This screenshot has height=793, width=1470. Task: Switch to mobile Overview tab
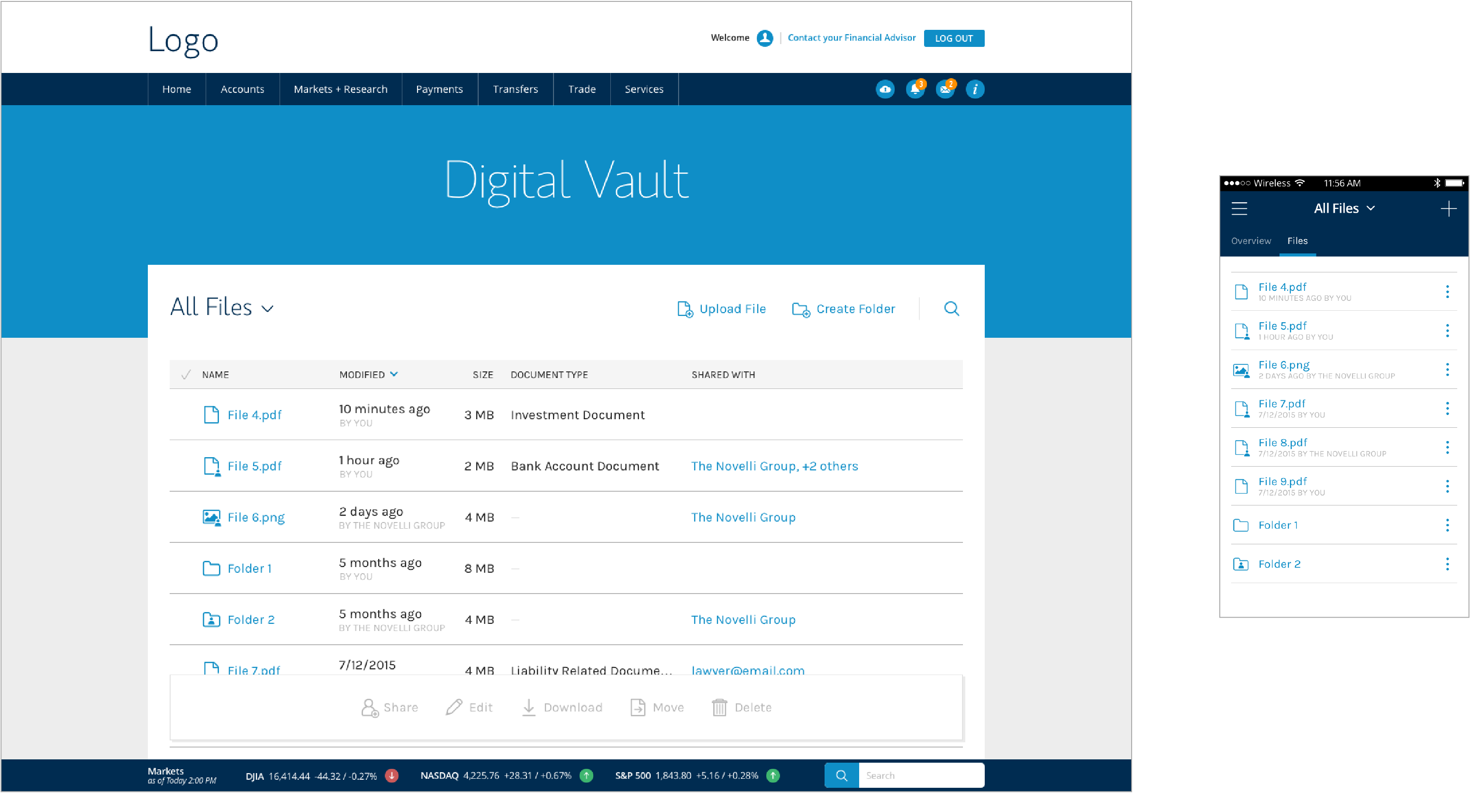point(1251,241)
